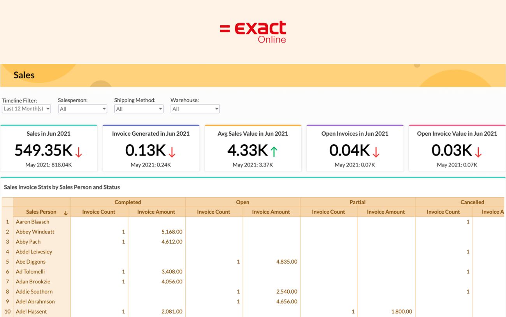Select the Abe Diggons row name
506x317 pixels.
[30, 262]
